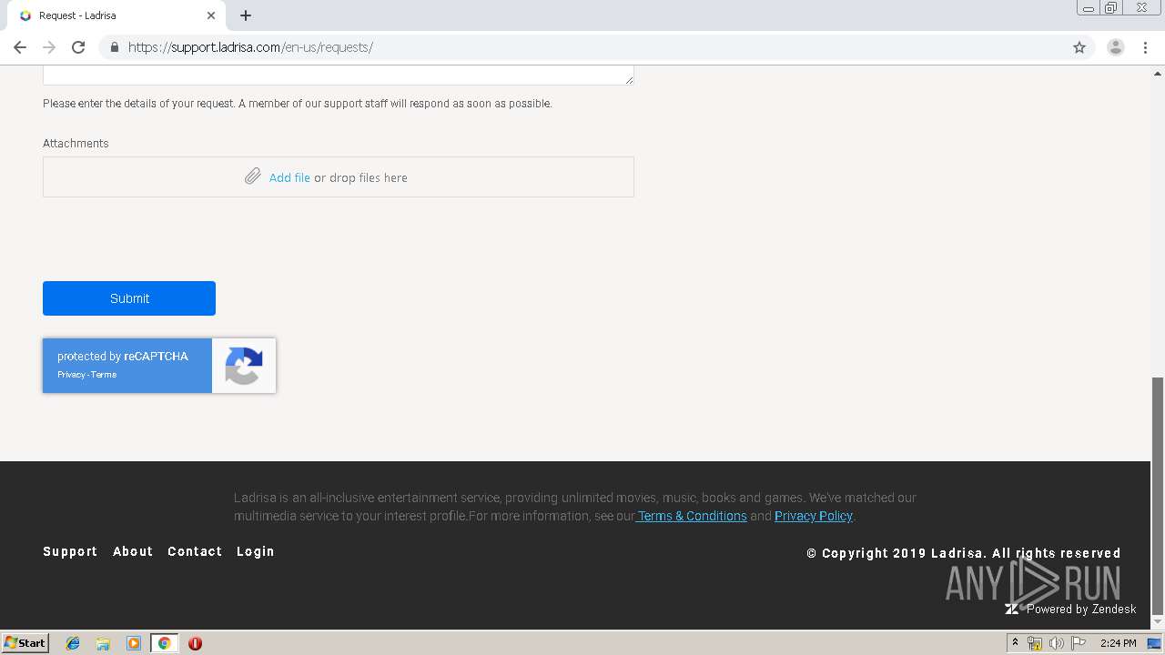The image size is (1165, 655).
Task: Show hidden system tray icons
Action: (x=1016, y=643)
